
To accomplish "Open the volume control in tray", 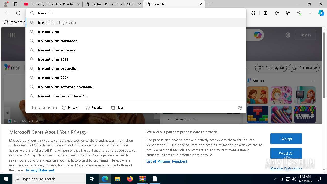I will click(294, 179).
